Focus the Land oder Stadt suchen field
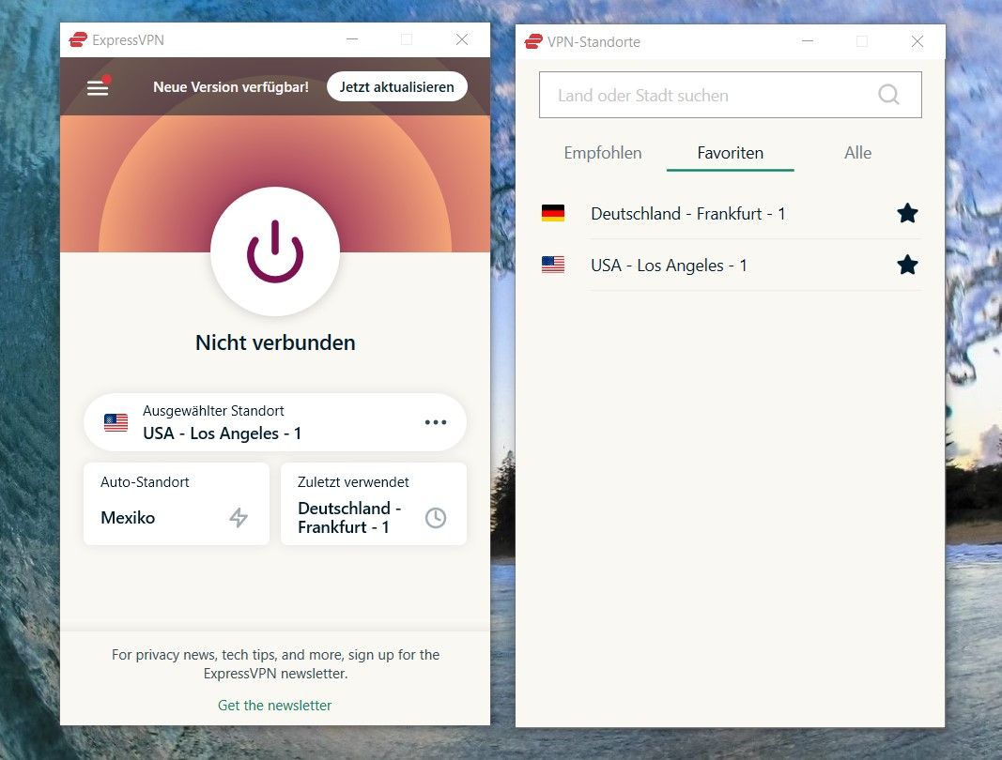The image size is (1002, 760). [731, 95]
